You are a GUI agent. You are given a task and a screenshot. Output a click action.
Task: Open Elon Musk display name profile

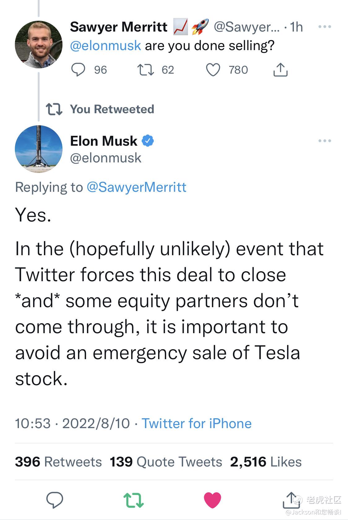[104, 141]
